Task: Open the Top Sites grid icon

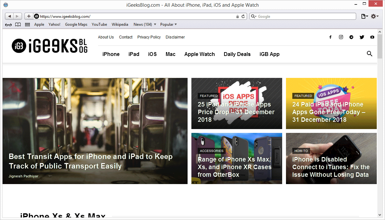Action: (28, 24)
